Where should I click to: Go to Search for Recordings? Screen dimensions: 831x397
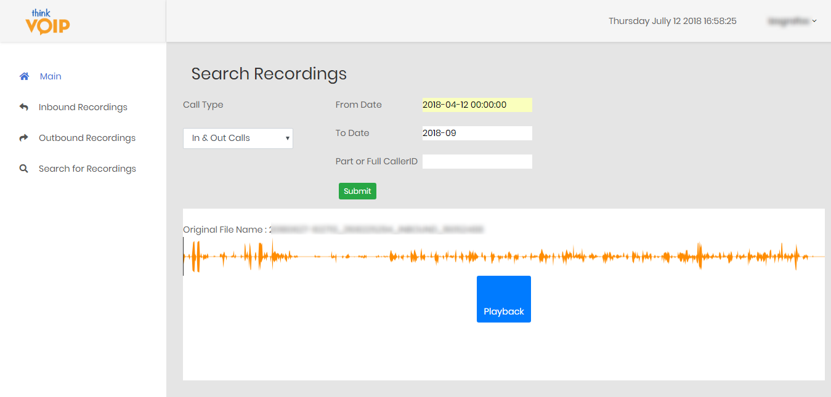point(87,169)
